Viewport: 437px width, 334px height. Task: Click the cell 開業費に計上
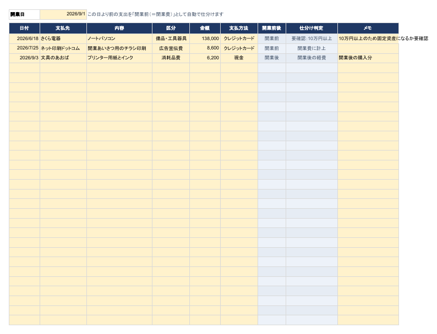(312, 48)
